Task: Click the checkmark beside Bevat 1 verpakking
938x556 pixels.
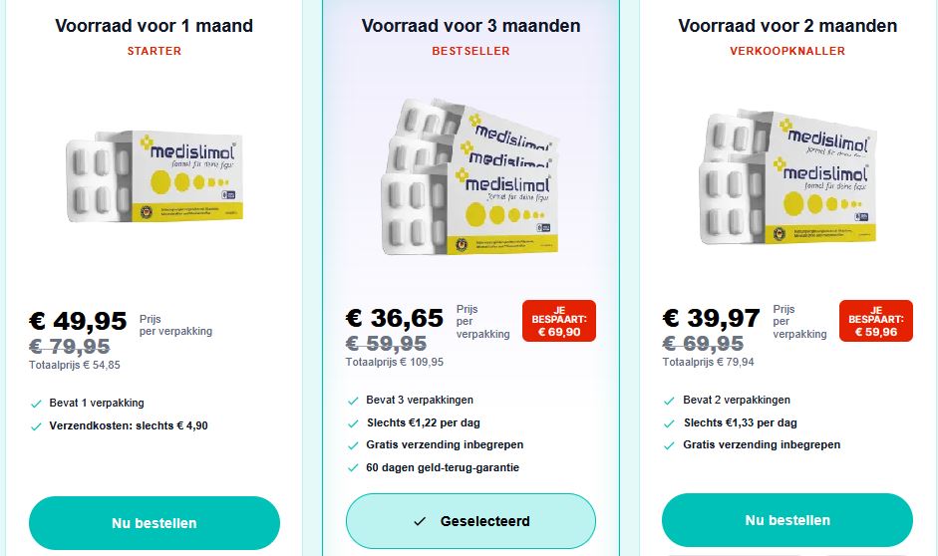Action: tap(36, 404)
